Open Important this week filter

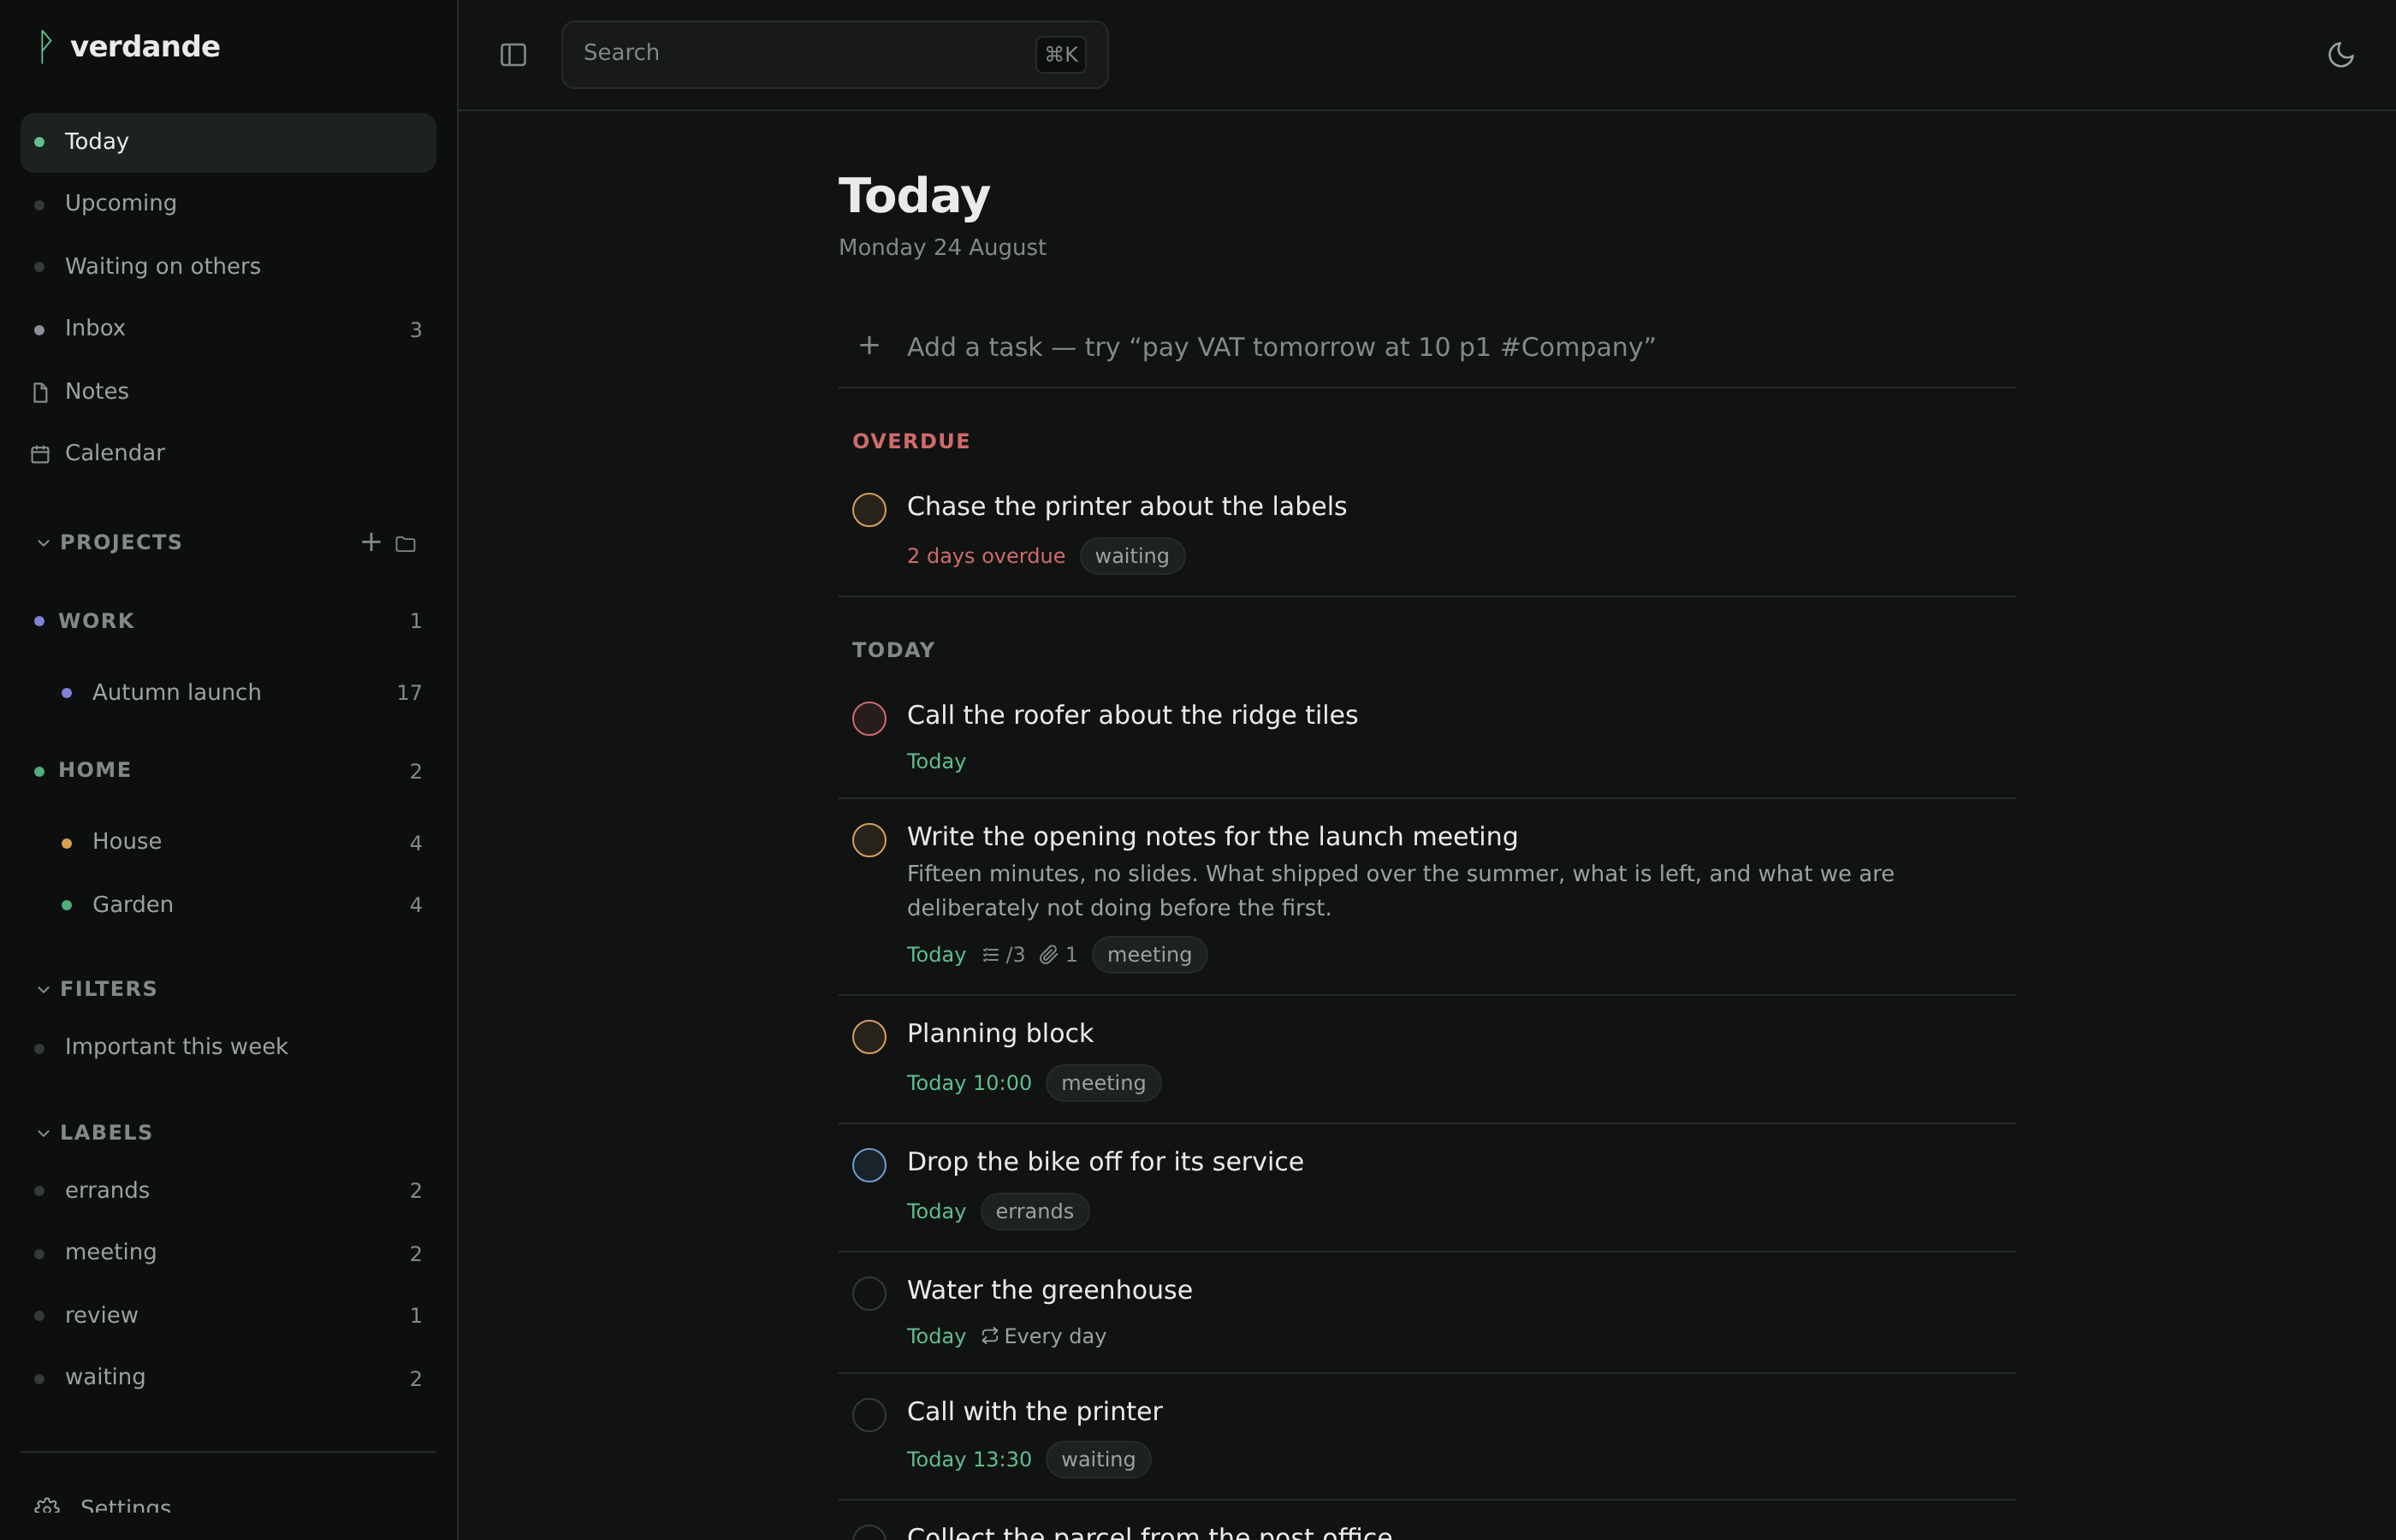coord(228,1047)
